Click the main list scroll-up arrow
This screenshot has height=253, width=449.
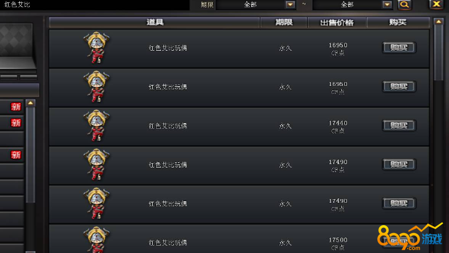tap(438, 22)
